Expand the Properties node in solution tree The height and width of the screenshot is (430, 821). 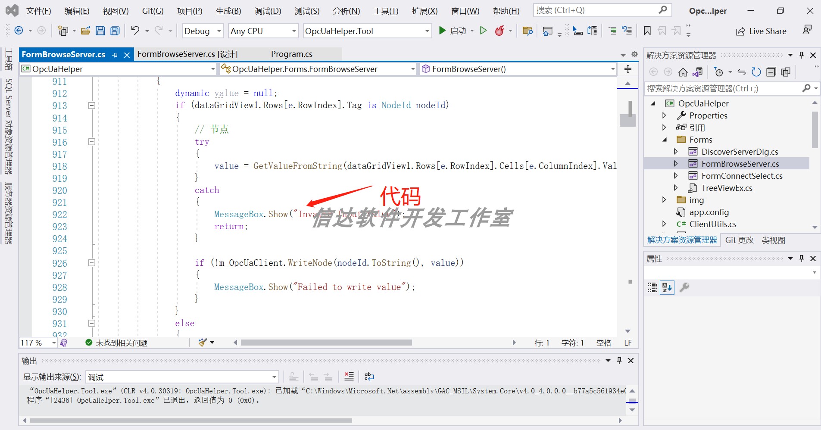664,115
